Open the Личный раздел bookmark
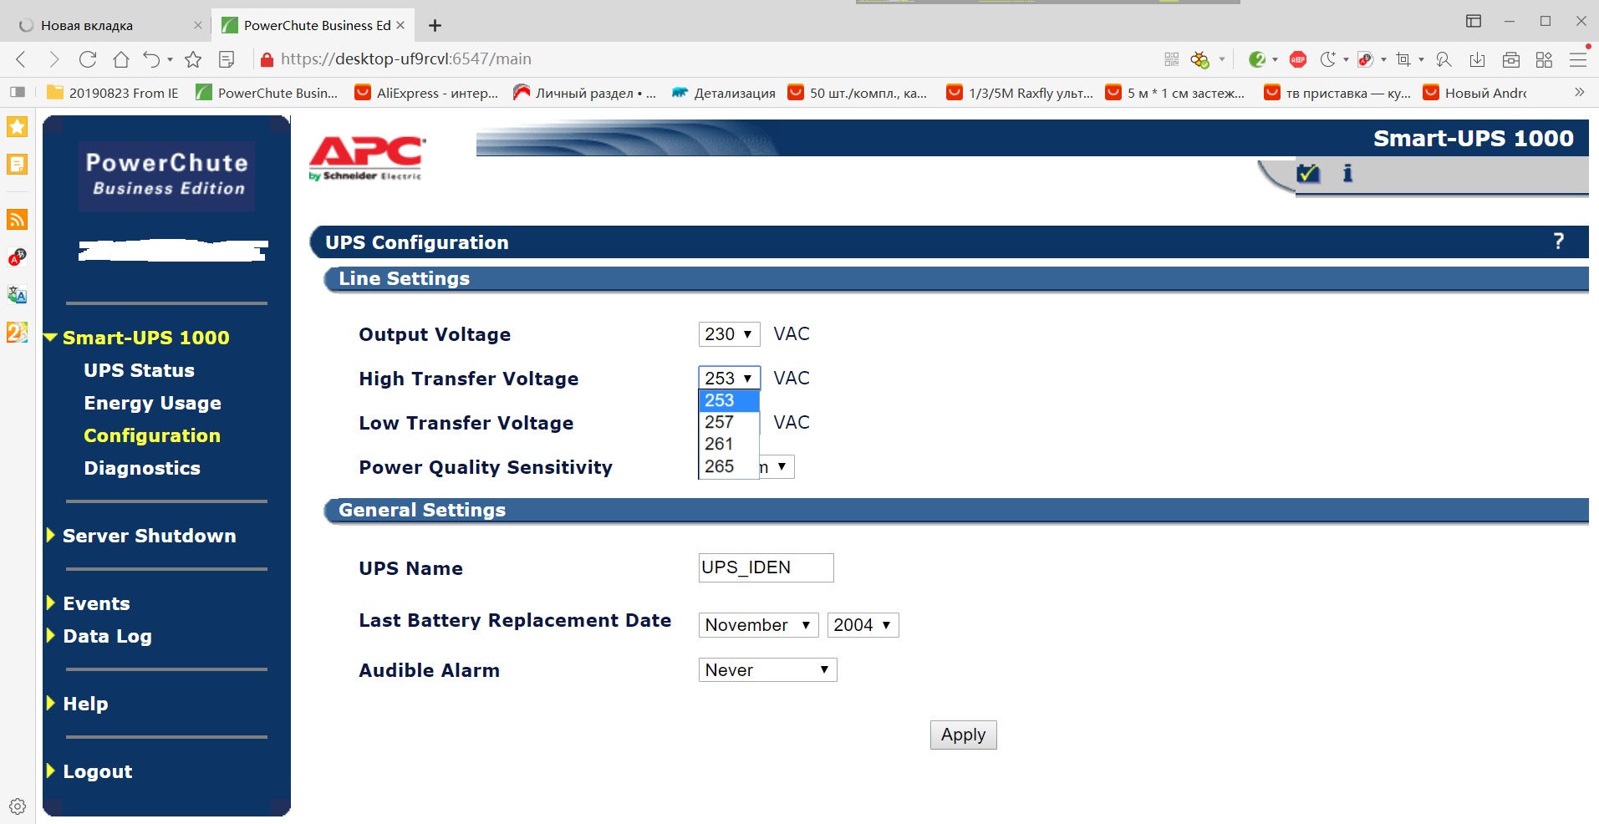Viewport: 1599px width, 824px height. [x=584, y=93]
